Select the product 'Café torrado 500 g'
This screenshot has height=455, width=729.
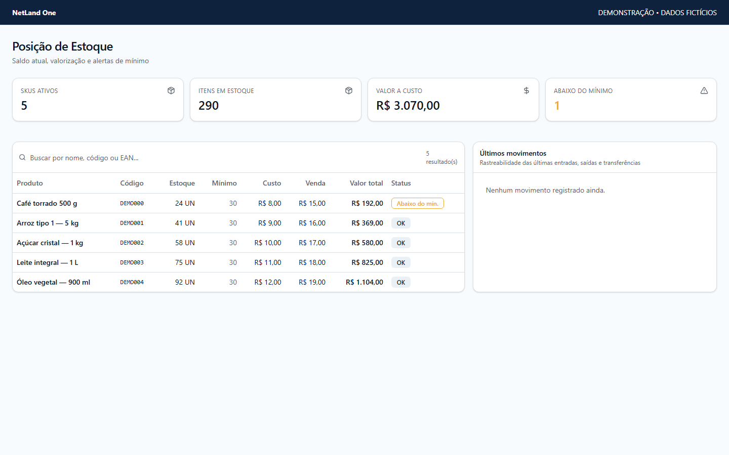tap(47, 203)
